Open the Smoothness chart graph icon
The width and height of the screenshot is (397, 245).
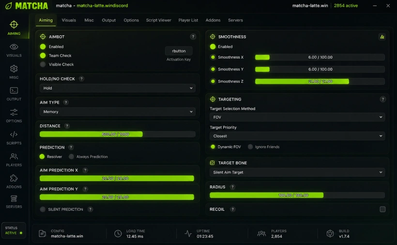coord(382,37)
